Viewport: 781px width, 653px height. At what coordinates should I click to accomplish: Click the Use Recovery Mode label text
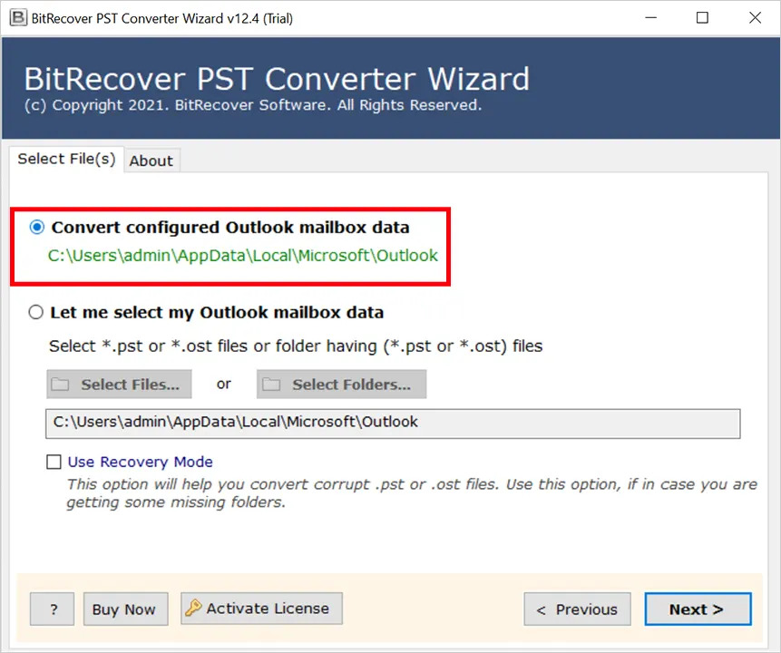[140, 462]
